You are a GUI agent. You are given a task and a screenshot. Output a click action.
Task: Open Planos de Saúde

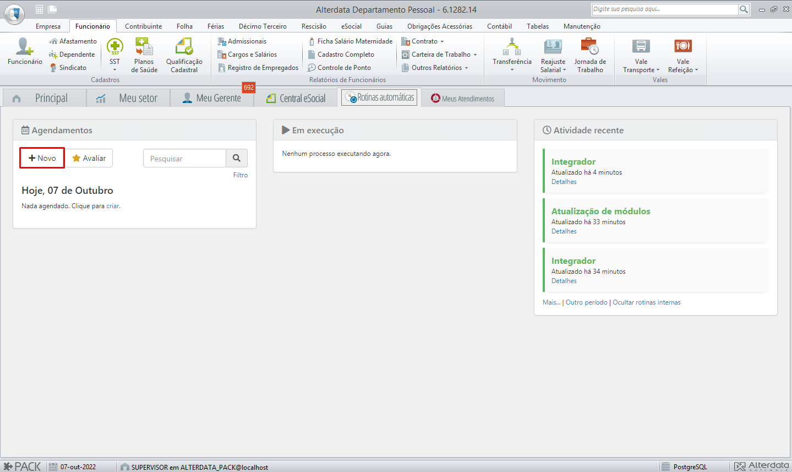[x=144, y=55]
